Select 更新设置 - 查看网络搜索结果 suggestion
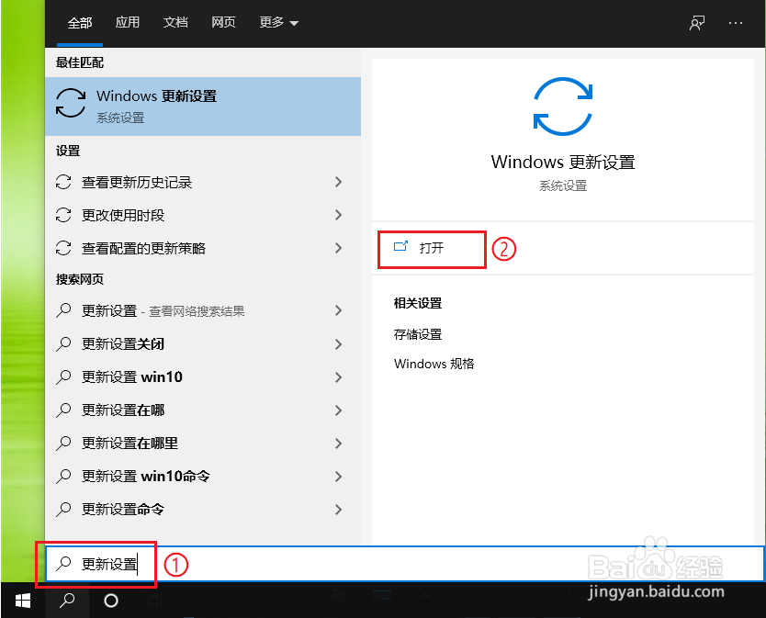This screenshot has height=618, width=766. pyautogui.click(x=203, y=310)
